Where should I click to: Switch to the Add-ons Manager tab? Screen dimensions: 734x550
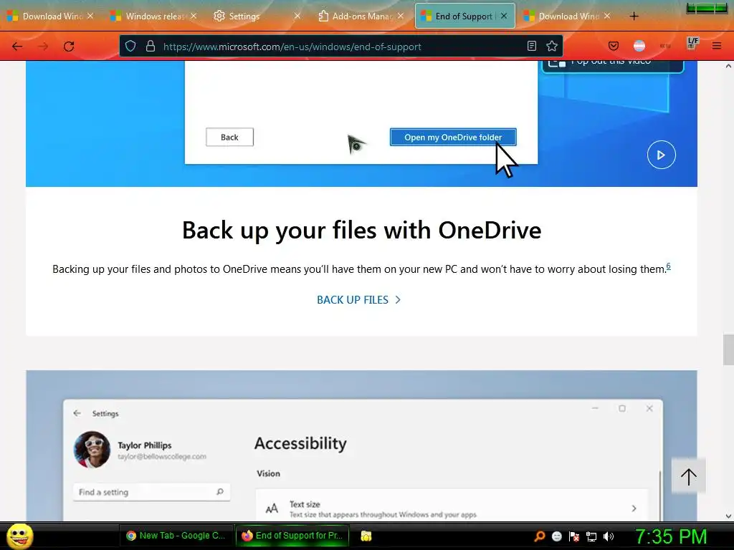(x=360, y=16)
